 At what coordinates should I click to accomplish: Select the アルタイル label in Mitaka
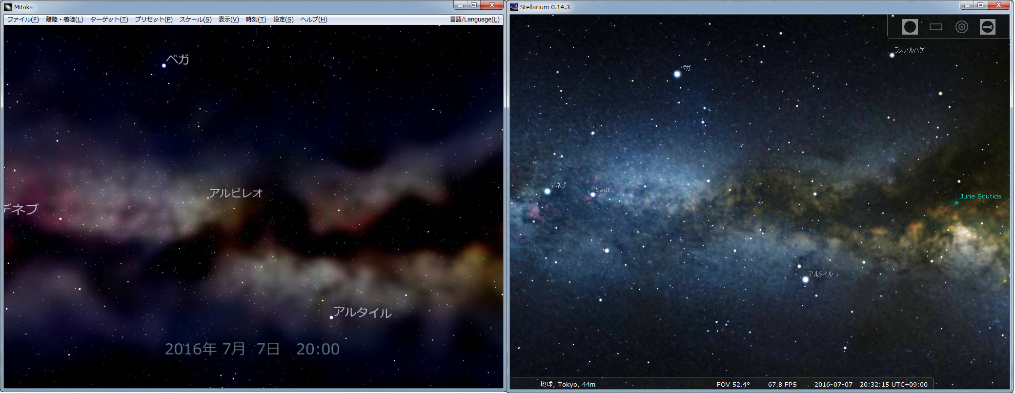pyautogui.click(x=362, y=313)
